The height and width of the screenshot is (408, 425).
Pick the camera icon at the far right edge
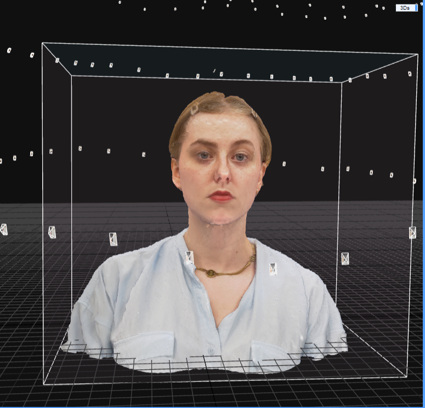412,232
